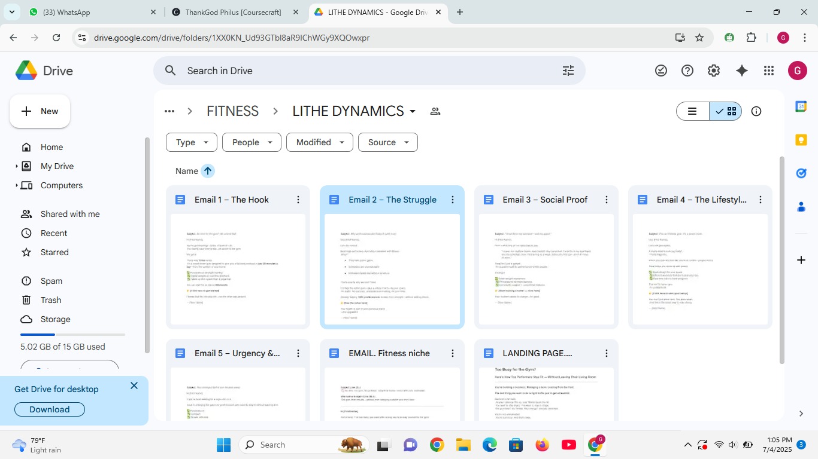818x459 pixels.
Task: Open more actions for Email 1 – The Hook
Action: (x=298, y=200)
